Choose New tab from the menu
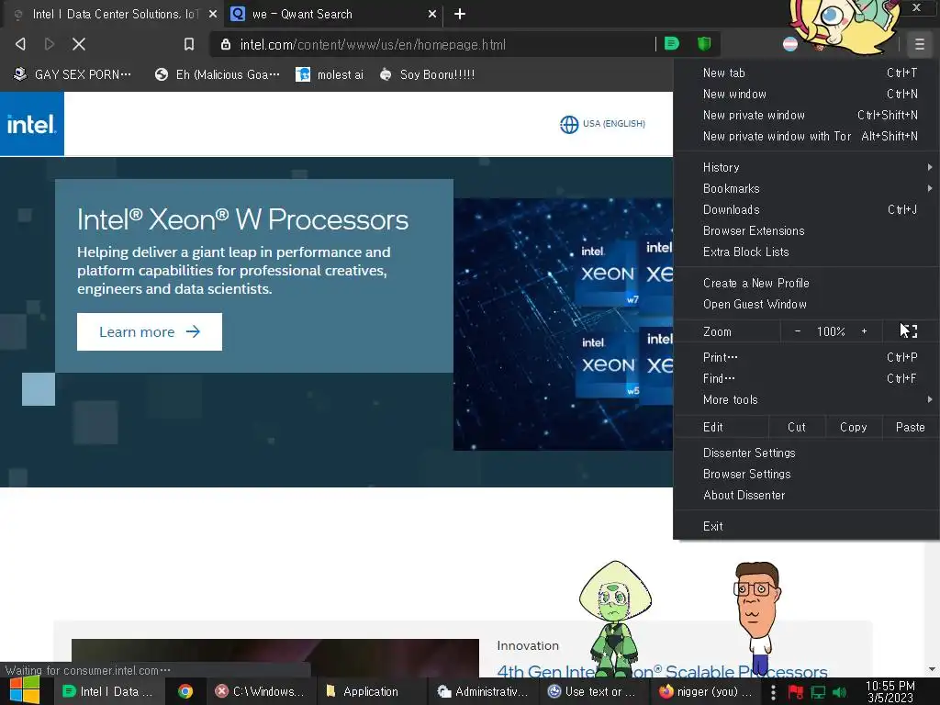Viewport: 940px width, 705px height. (807, 73)
